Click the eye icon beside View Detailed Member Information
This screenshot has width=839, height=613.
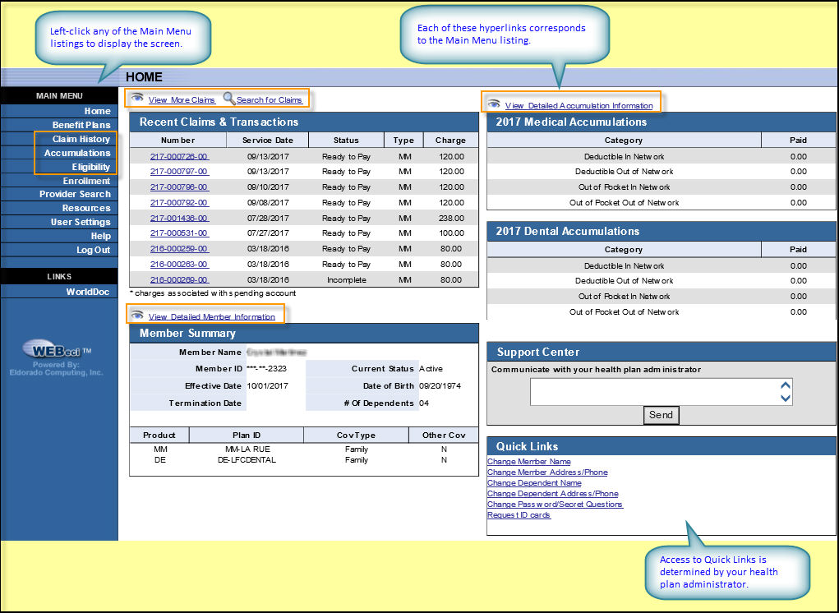137,315
